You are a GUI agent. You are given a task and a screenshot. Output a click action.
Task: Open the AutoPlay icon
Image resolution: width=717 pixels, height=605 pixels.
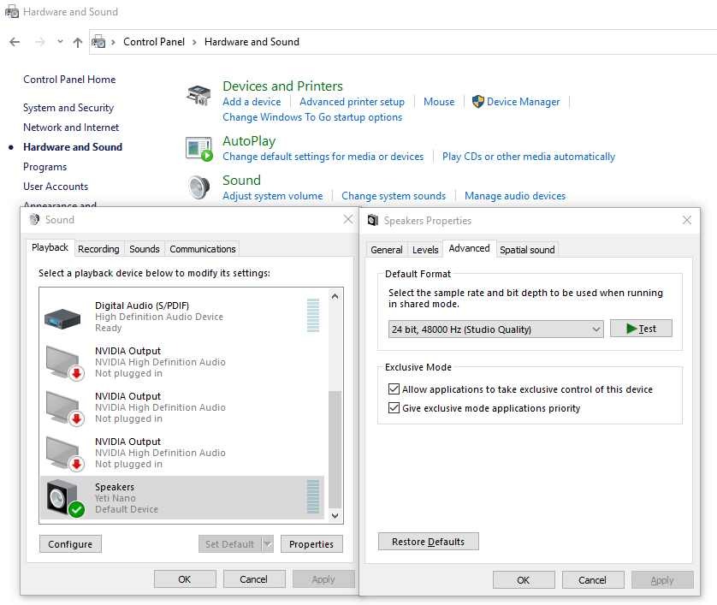199,148
